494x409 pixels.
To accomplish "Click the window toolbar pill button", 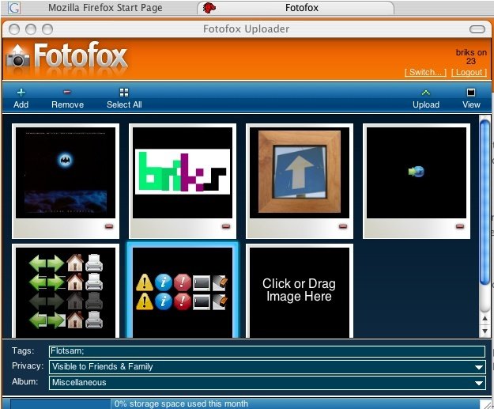I will click(x=477, y=29).
